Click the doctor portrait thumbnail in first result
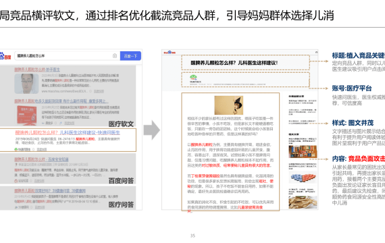 [26, 84]
